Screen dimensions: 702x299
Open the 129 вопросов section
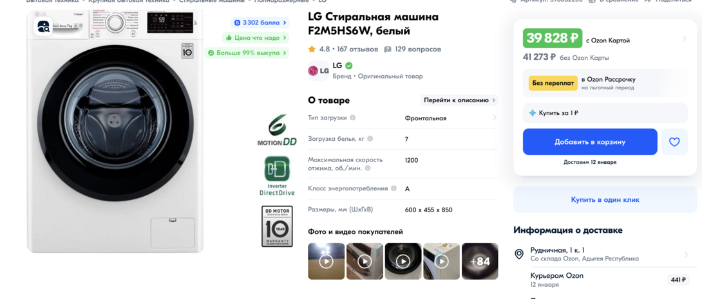tap(413, 49)
